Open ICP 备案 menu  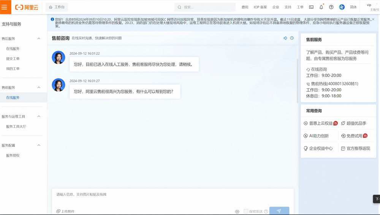260,7
